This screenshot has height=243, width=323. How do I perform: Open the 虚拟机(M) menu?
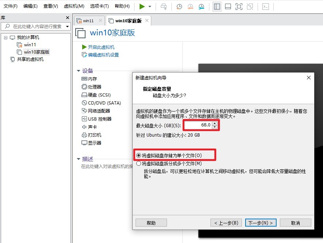pyautogui.click(x=74, y=6)
